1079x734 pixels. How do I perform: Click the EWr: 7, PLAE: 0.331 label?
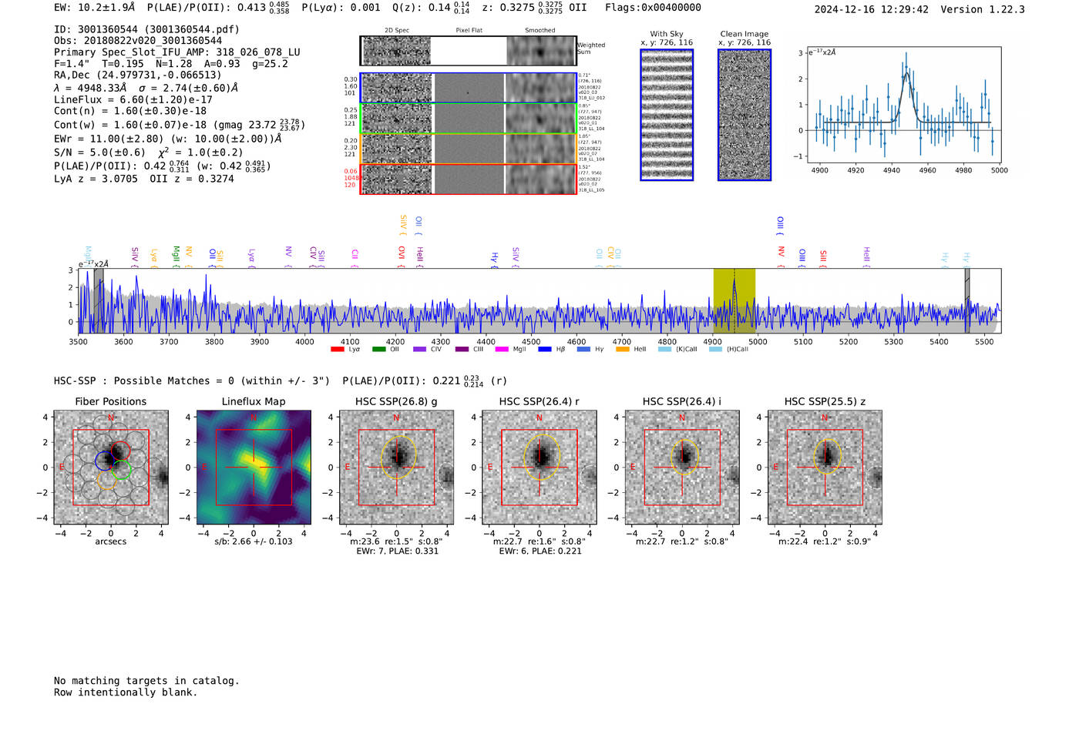point(397,551)
